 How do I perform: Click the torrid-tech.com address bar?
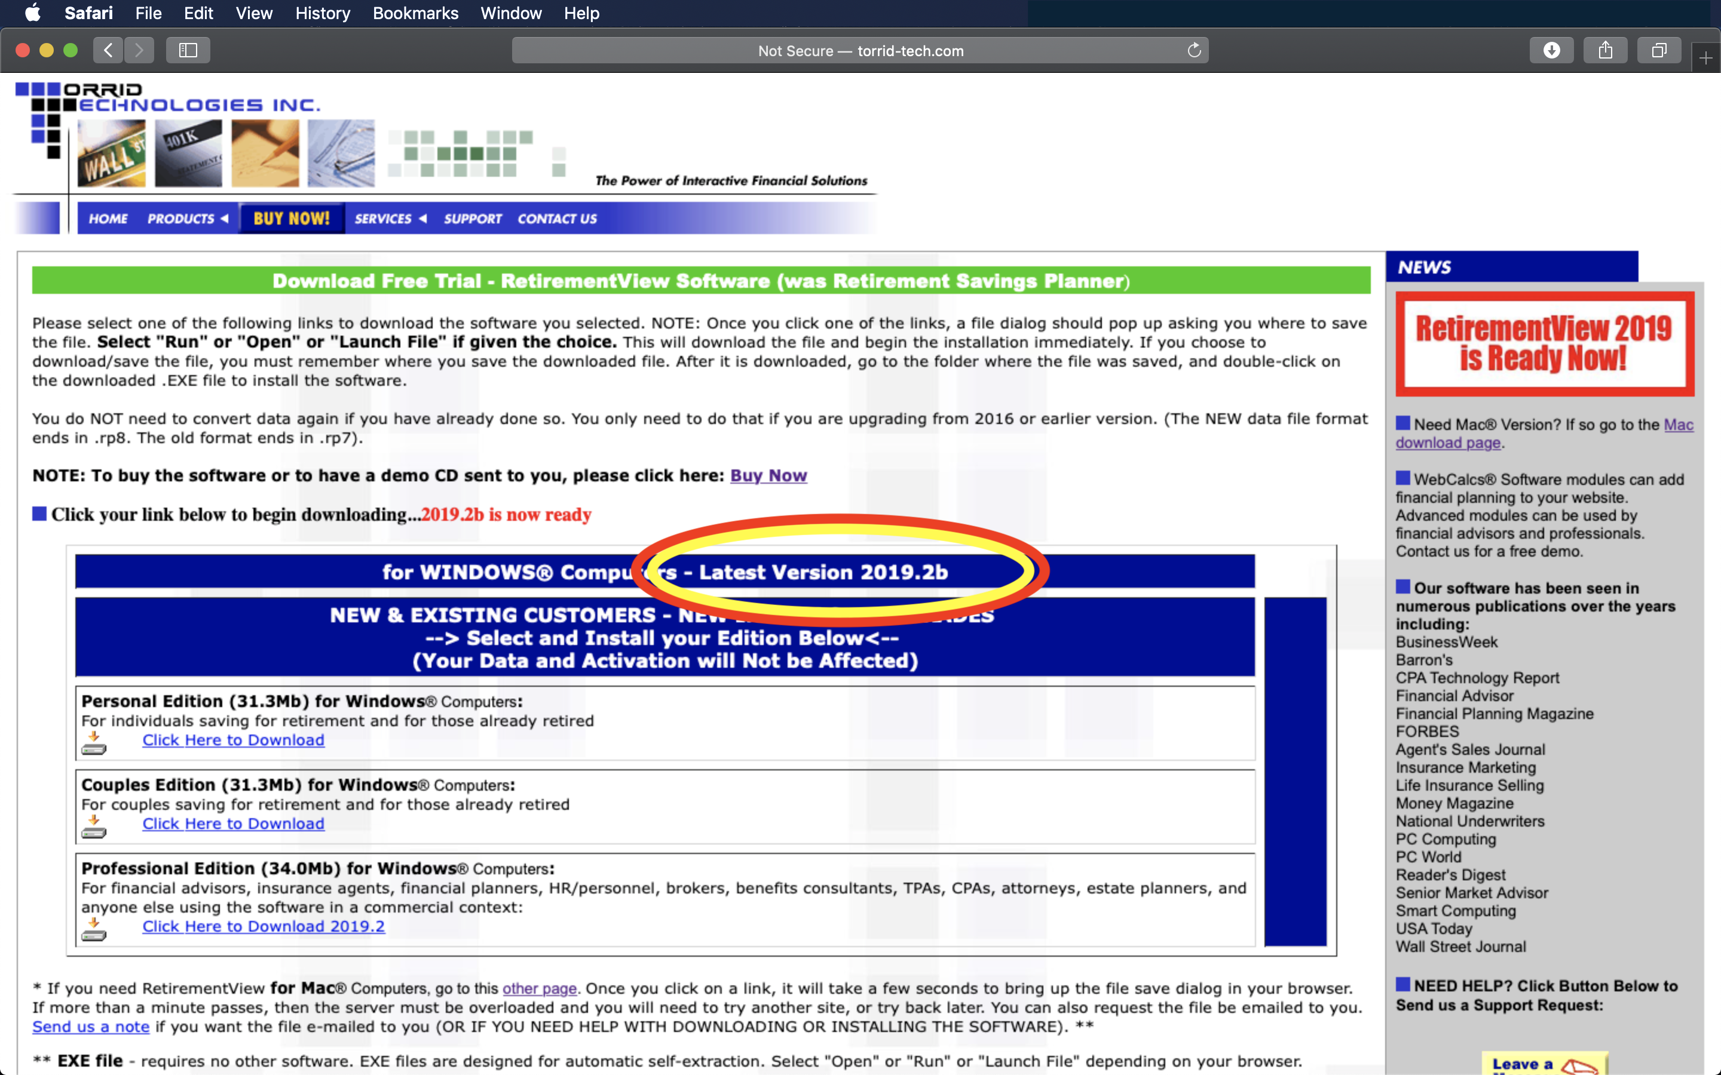coord(860,51)
